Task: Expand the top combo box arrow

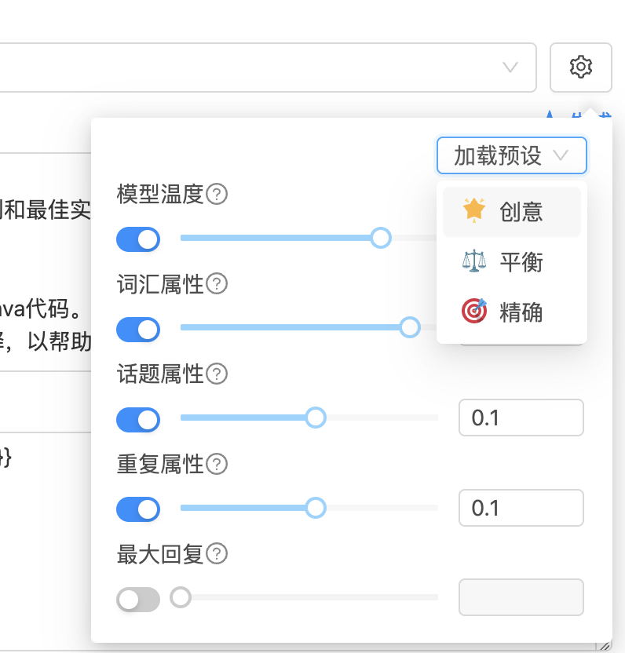Action: pos(510,67)
